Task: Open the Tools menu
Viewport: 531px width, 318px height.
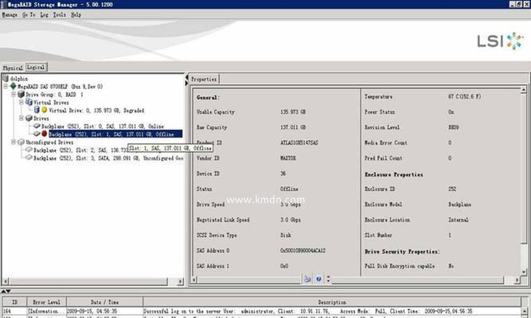Action: click(x=60, y=14)
